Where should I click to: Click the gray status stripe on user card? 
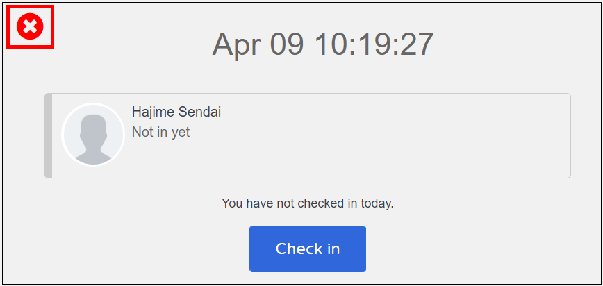(x=48, y=135)
